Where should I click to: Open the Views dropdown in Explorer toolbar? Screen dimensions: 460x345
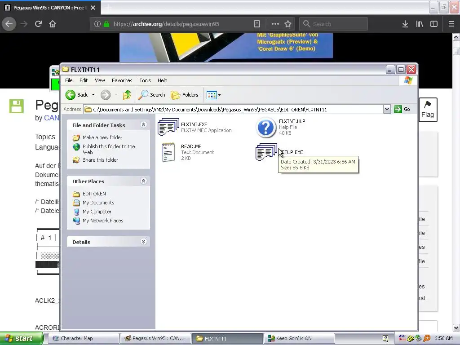click(x=213, y=95)
